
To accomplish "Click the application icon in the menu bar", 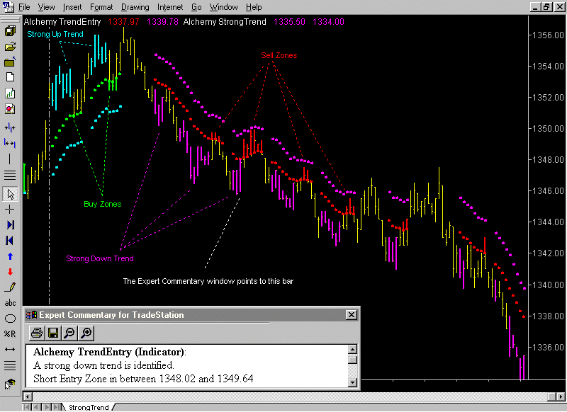I will (8, 7).
